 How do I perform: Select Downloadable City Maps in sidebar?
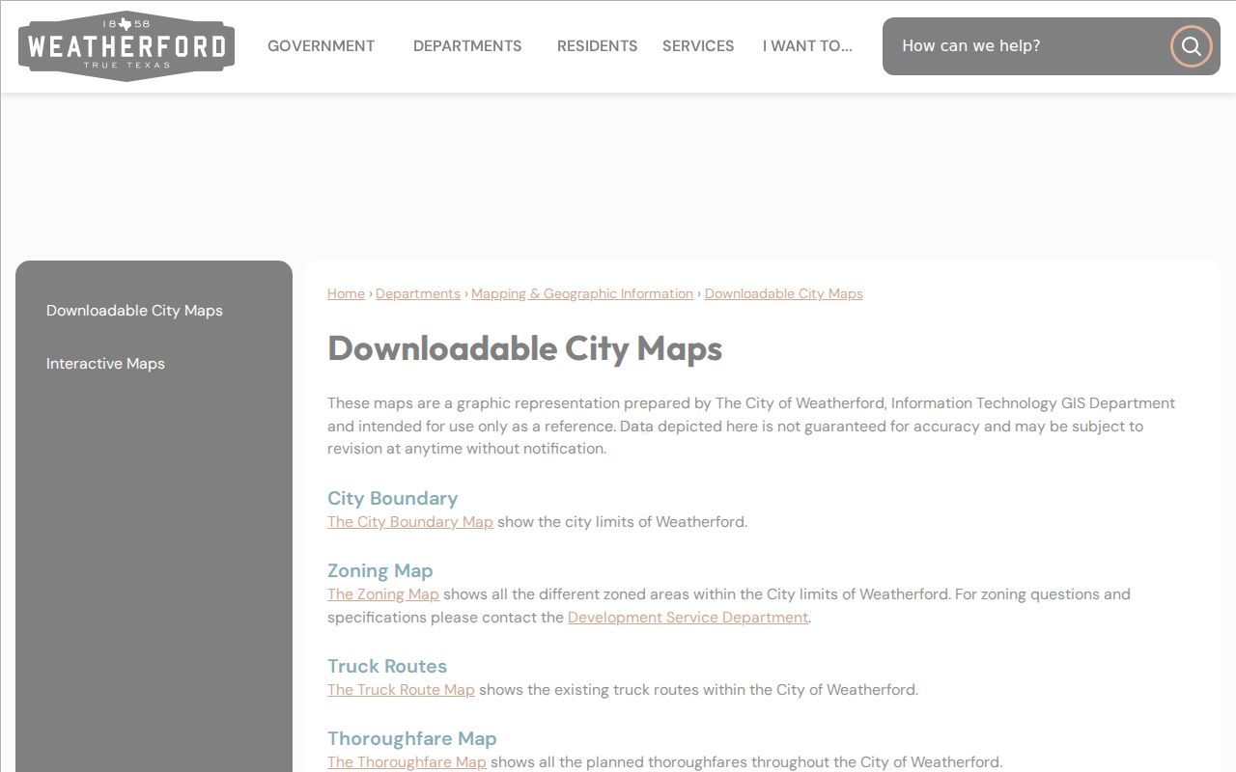134,311
